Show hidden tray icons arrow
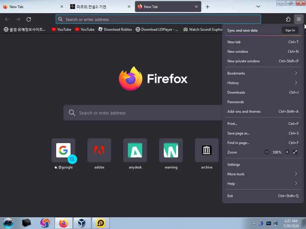The width and height of the screenshot is (306, 229). (254, 223)
